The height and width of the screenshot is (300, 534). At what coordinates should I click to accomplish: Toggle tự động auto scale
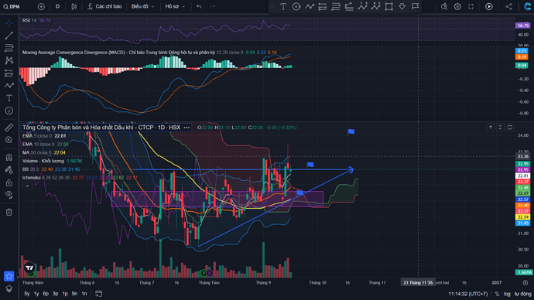point(522,294)
